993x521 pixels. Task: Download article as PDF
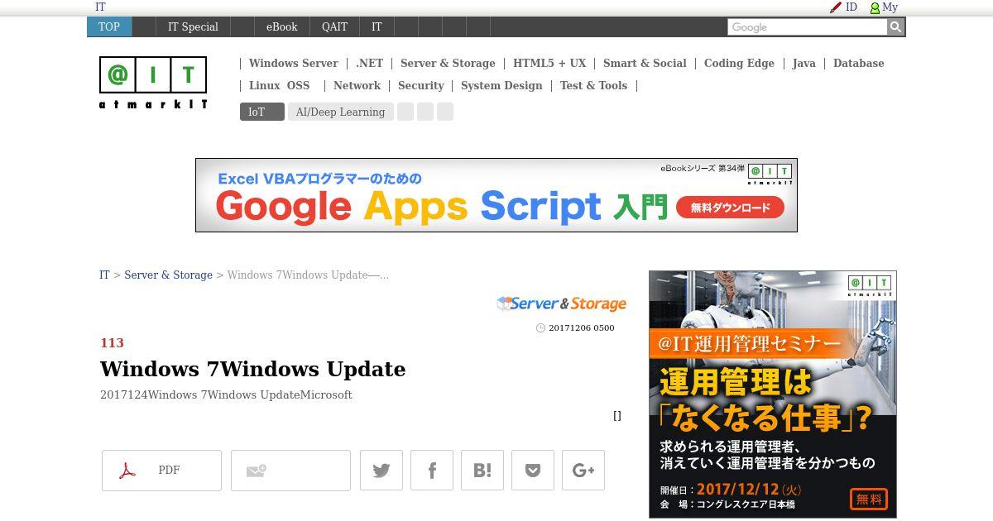pos(161,471)
